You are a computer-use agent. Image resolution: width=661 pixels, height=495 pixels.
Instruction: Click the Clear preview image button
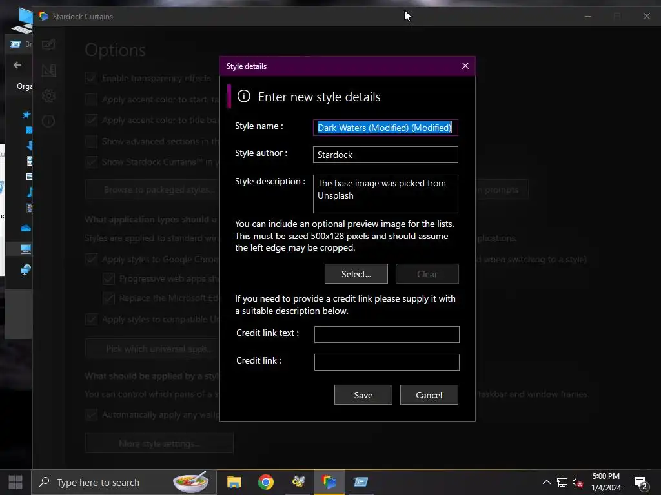click(x=427, y=273)
